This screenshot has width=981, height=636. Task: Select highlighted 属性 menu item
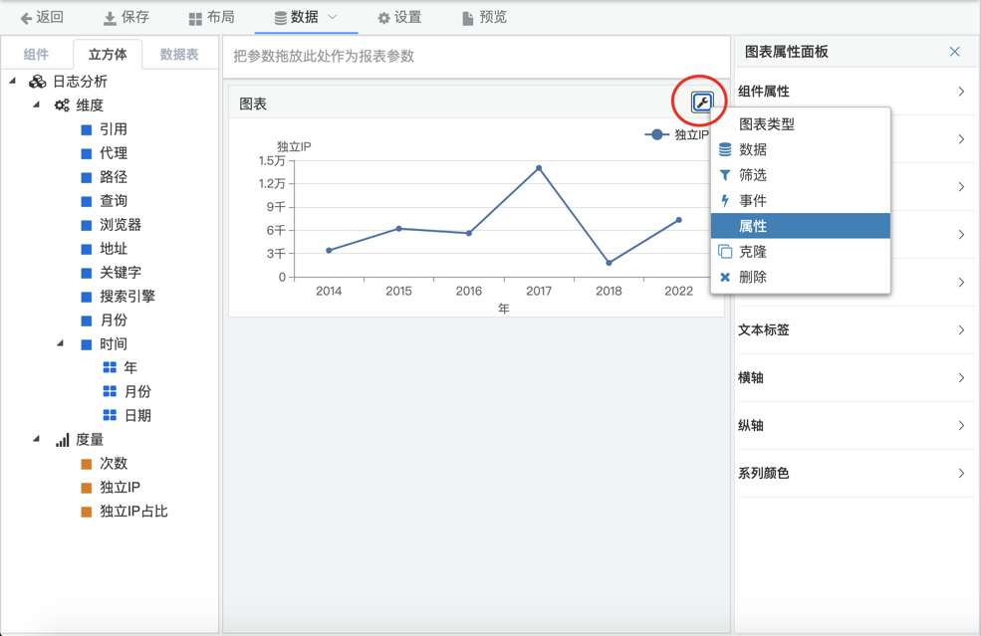800,226
